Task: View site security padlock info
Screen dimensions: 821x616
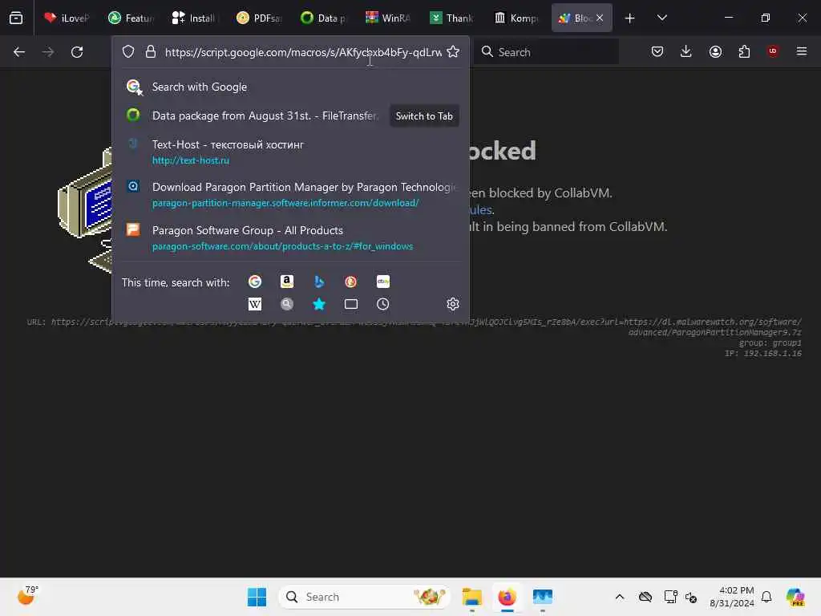Action: click(151, 52)
